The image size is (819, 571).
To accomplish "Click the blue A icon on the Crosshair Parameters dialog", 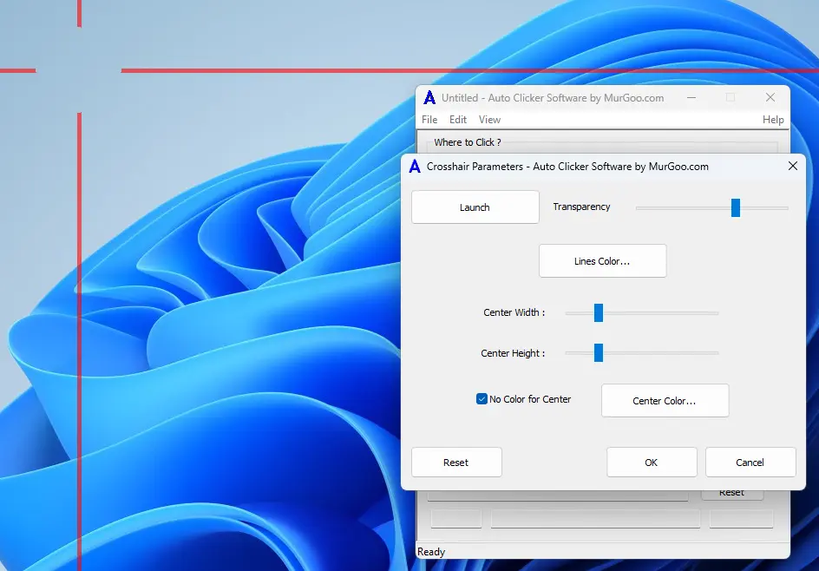I will click(x=414, y=166).
